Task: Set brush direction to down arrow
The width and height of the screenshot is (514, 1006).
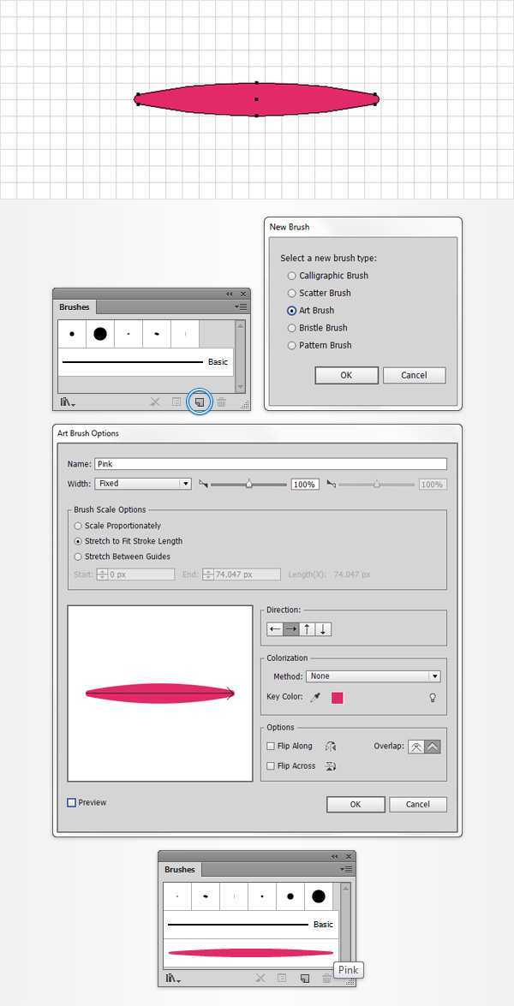Action: click(324, 629)
